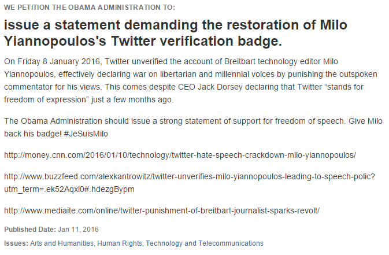
Task: Select the Arts and Humanities issue
Action: tap(62, 243)
